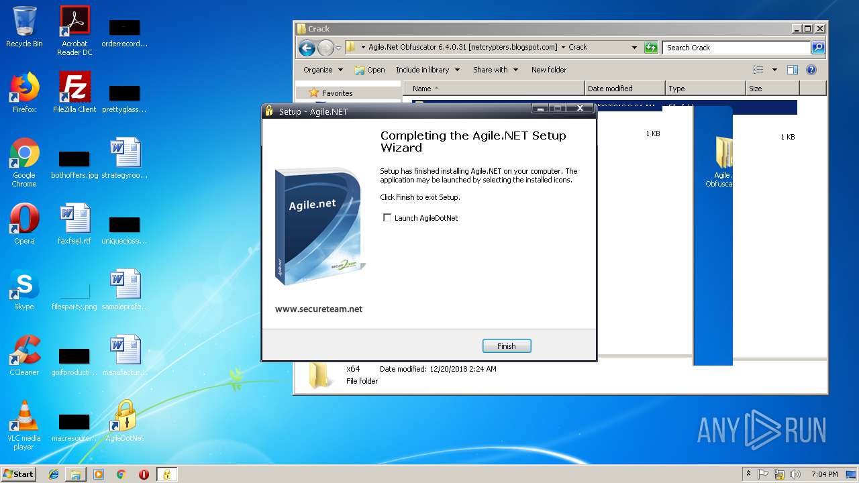Select Favorites in navigation pane

click(x=337, y=93)
